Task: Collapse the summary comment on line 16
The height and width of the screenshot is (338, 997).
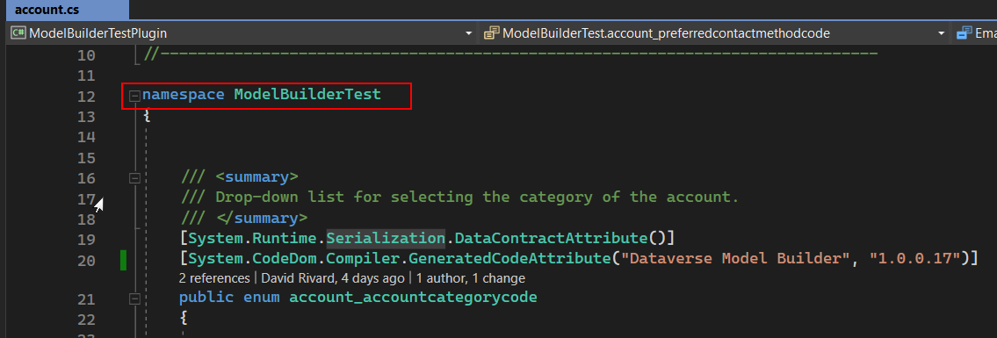Action: point(134,178)
